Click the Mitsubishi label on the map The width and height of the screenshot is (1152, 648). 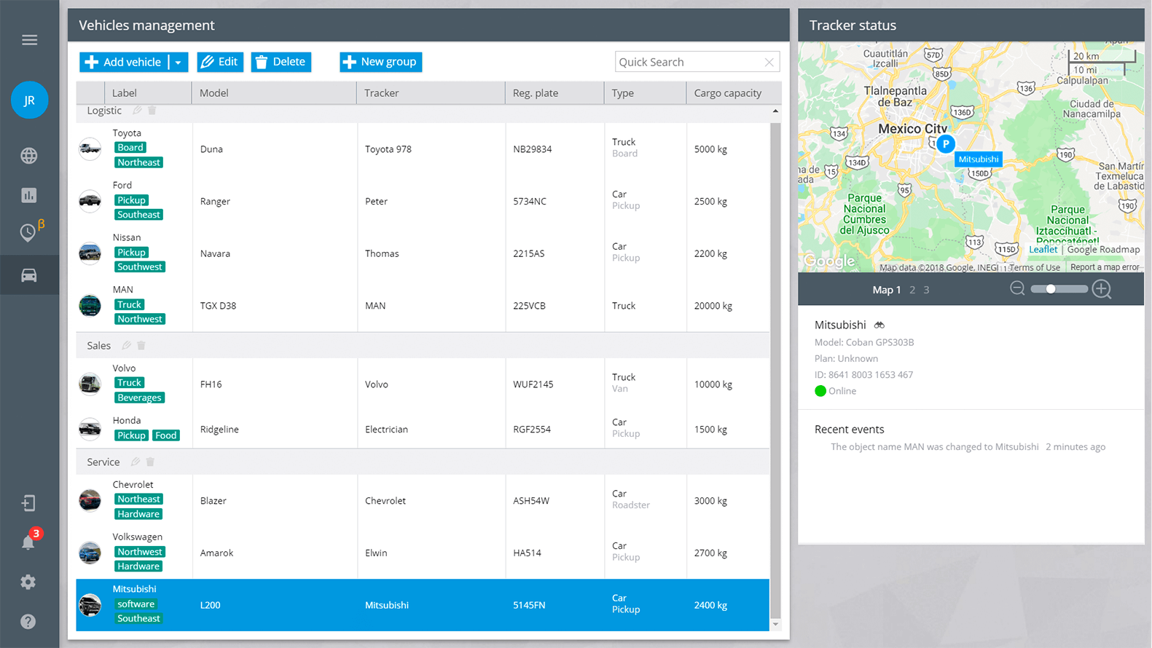pos(979,159)
